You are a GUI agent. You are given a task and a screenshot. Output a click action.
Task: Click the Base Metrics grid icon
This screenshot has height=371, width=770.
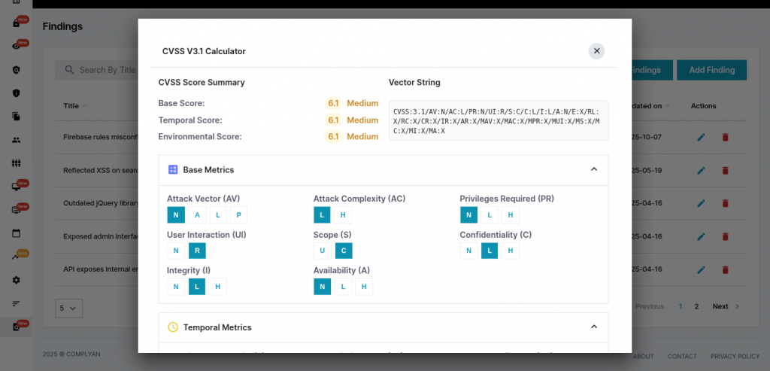[173, 170]
